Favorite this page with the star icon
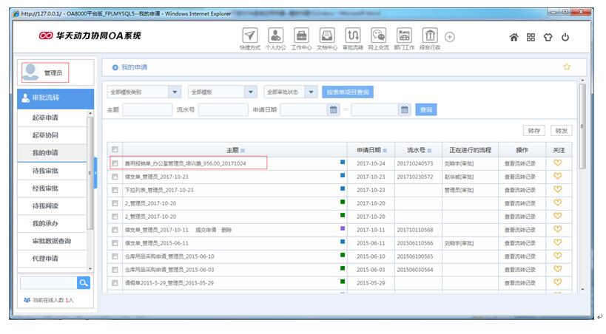 (x=567, y=67)
